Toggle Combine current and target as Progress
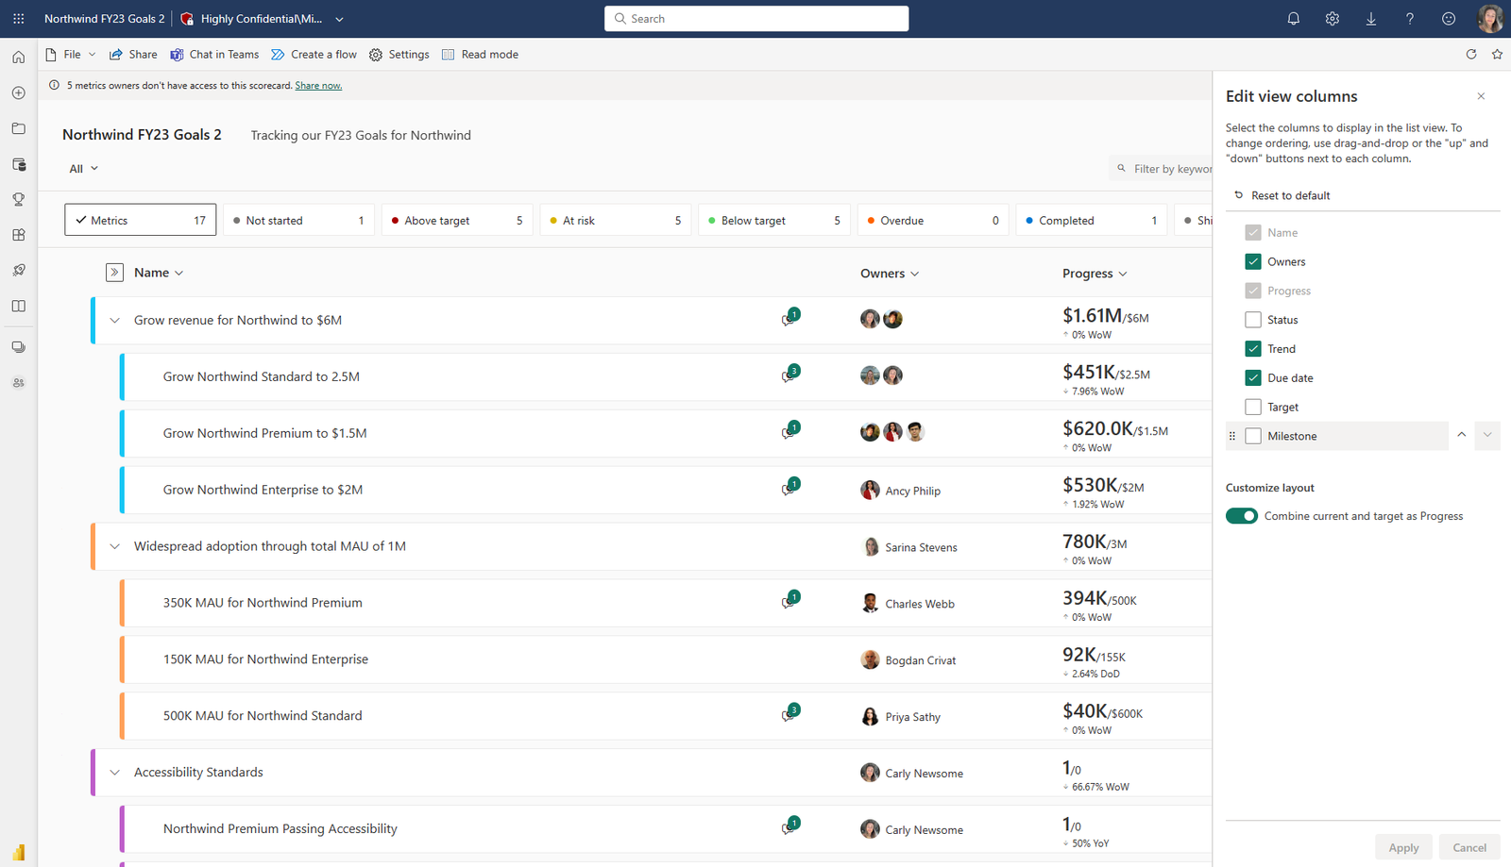1511x867 pixels. coord(1242,516)
